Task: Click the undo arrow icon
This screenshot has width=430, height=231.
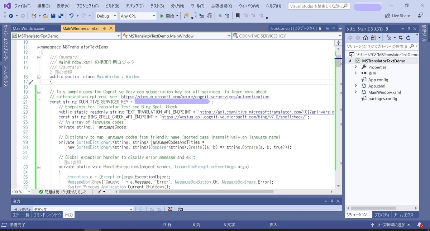Action: (x=71, y=16)
